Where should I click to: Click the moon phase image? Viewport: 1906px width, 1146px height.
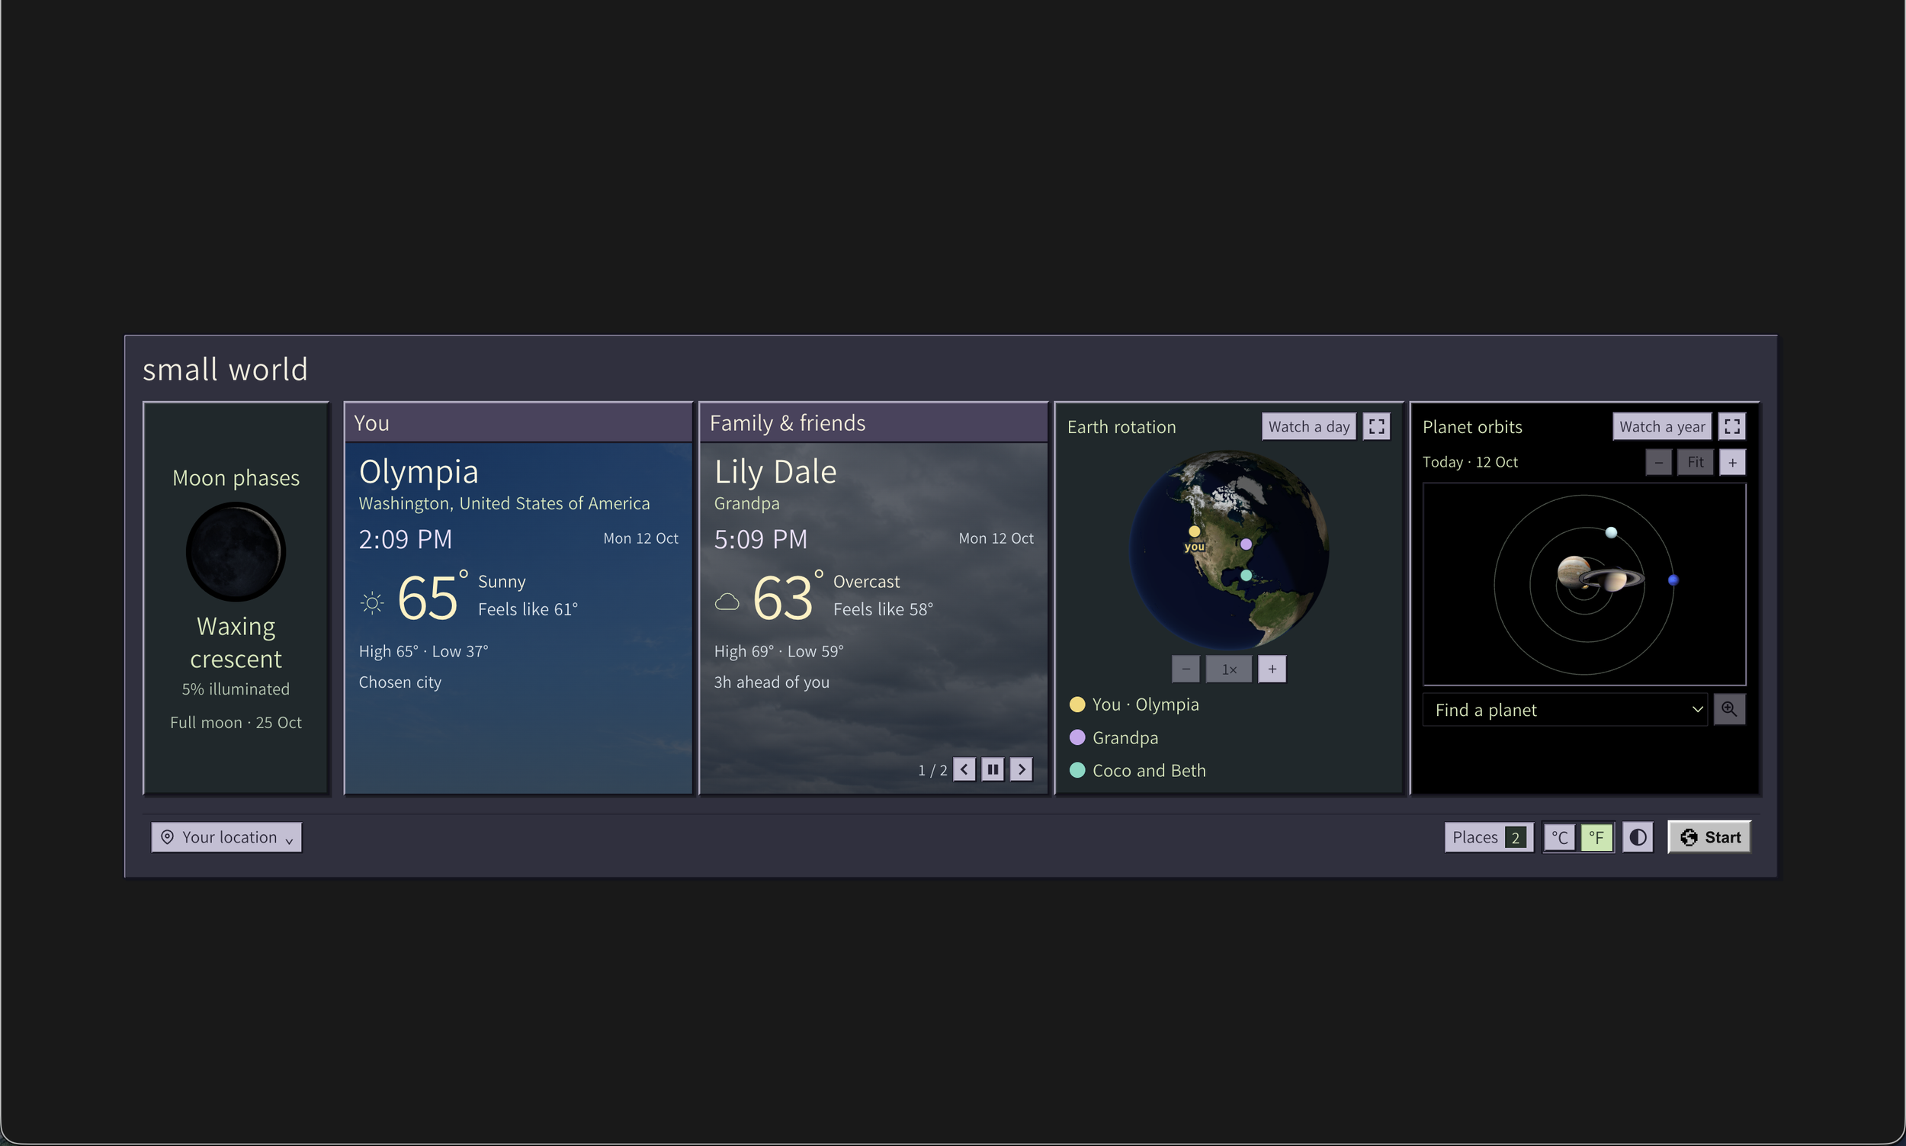point(236,551)
